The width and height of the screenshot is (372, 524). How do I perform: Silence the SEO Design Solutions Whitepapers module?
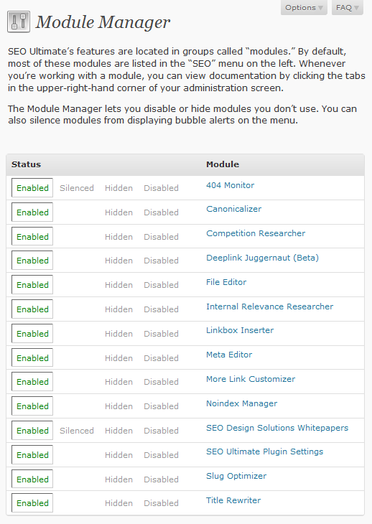[x=77, y=431]
